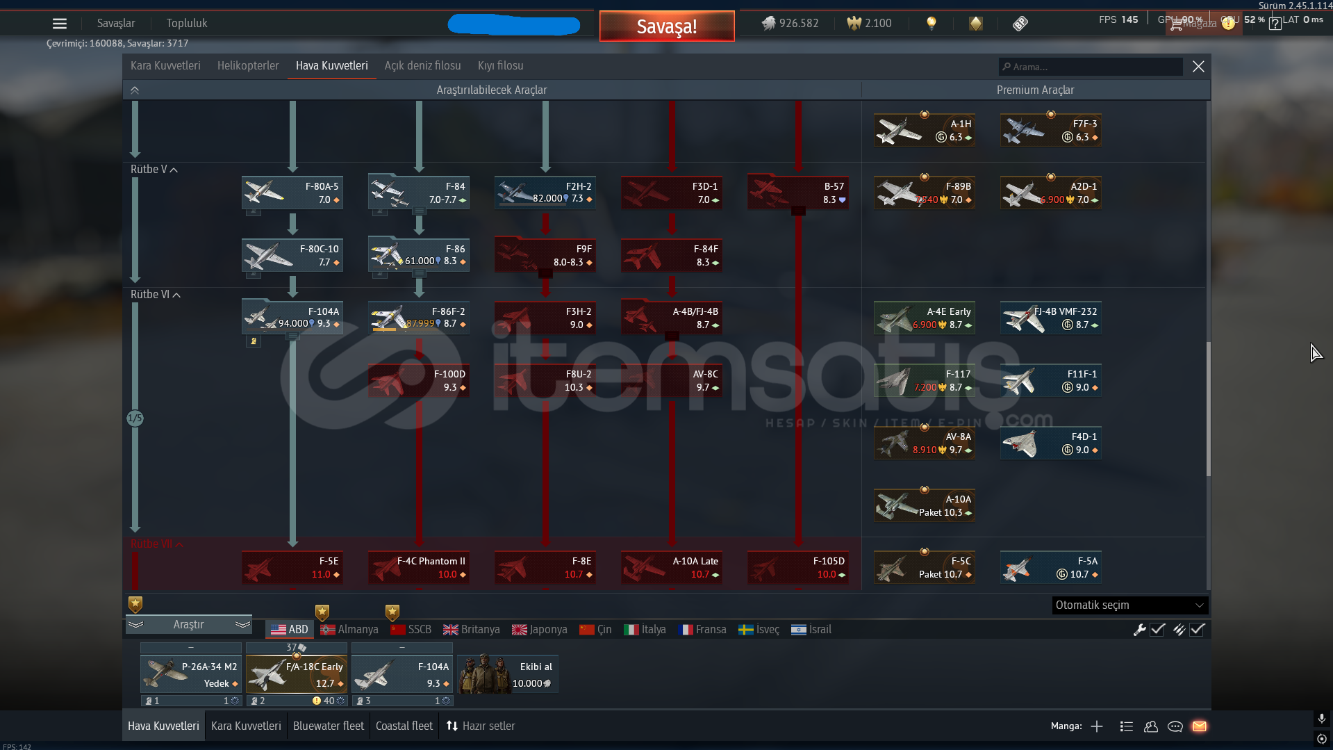Select the premium AV-8A aircraft

(925, 443)
